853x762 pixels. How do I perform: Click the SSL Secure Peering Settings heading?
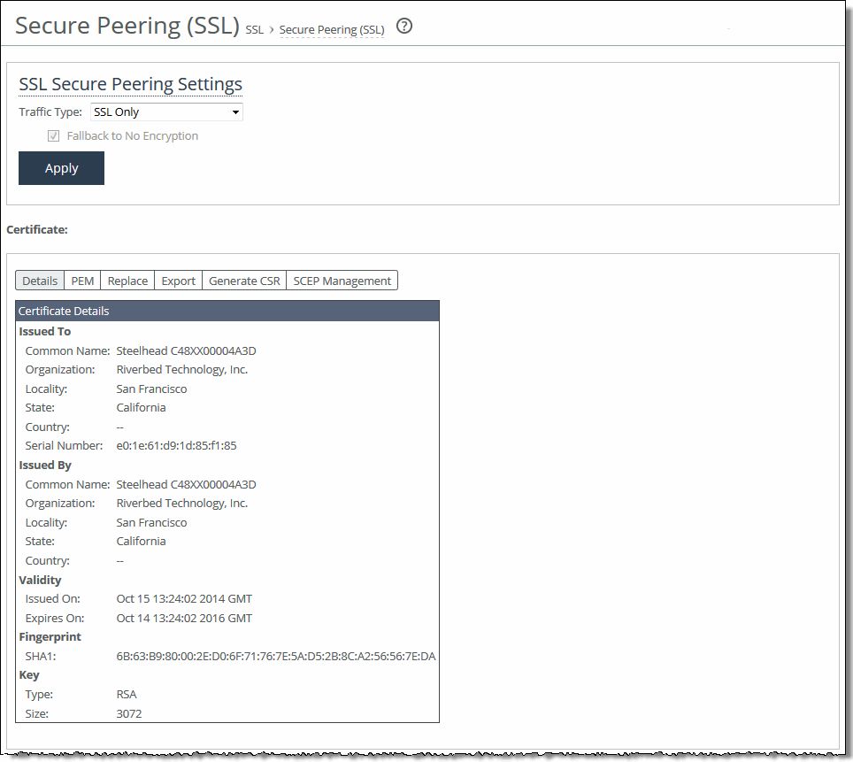tap(130, 85)
